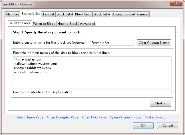185x135 pixels.
Task: Go to the Block Set 6 tab
Action: pyautogui.click(x=102, y=14)
